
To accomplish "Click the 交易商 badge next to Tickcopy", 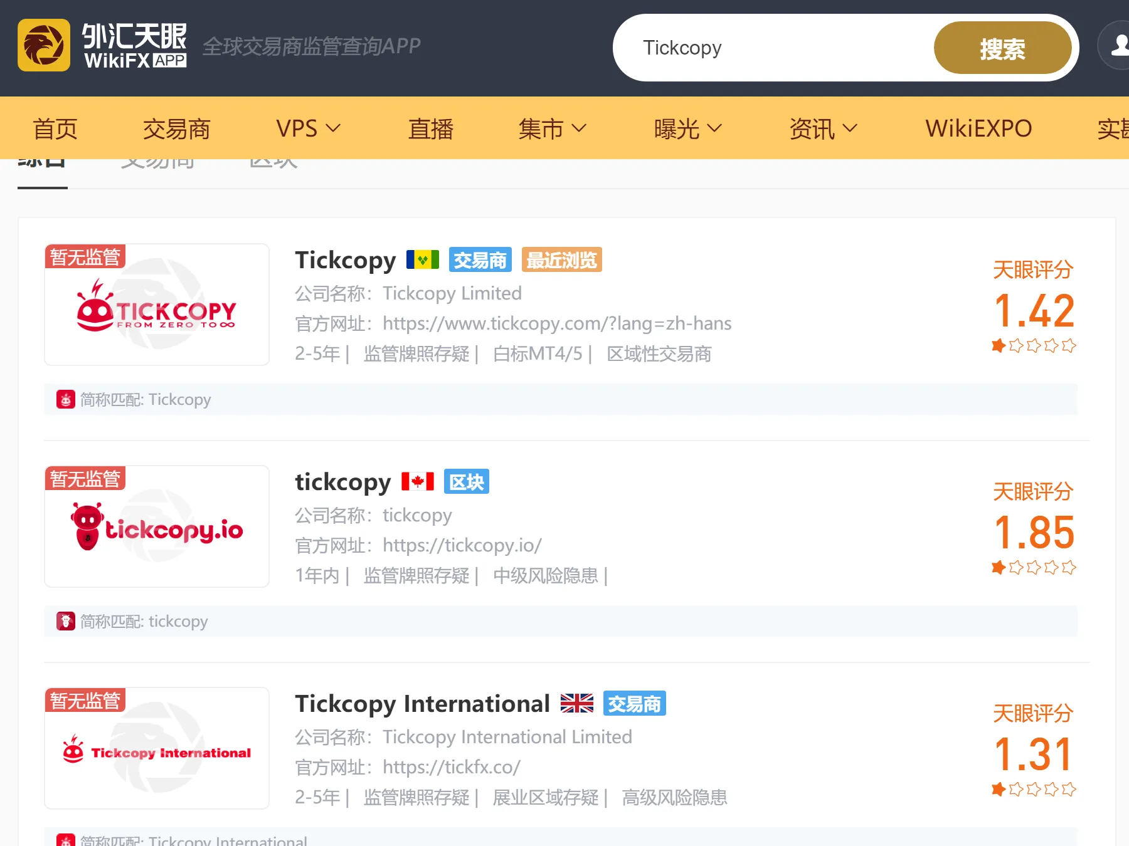I will click(x=480, y=259).
